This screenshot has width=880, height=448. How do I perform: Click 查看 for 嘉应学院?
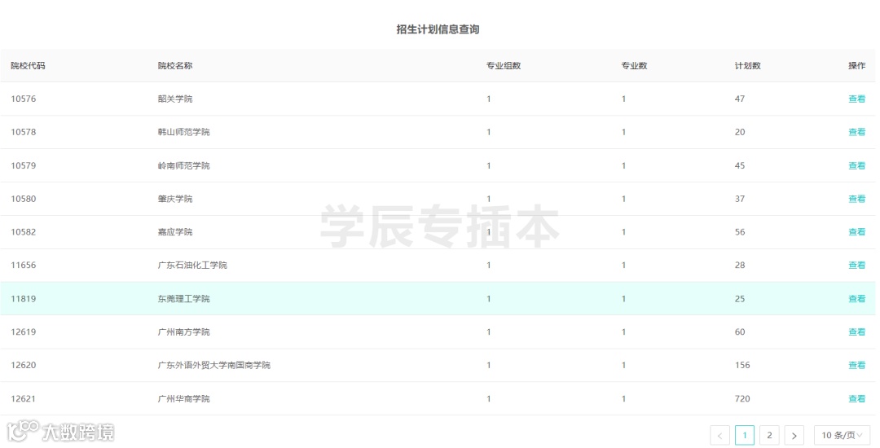click(x=856, y=231)
